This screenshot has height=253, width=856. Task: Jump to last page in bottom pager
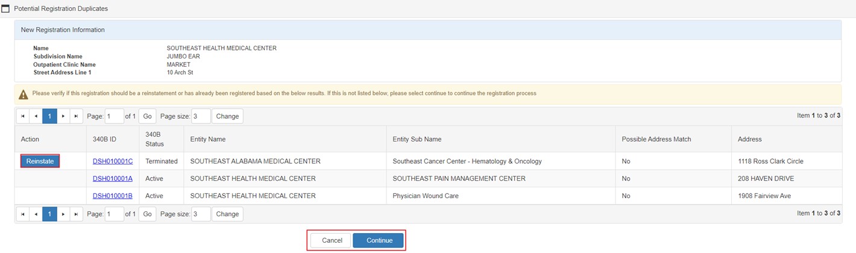pyautogui.click(x=76, y=214)
